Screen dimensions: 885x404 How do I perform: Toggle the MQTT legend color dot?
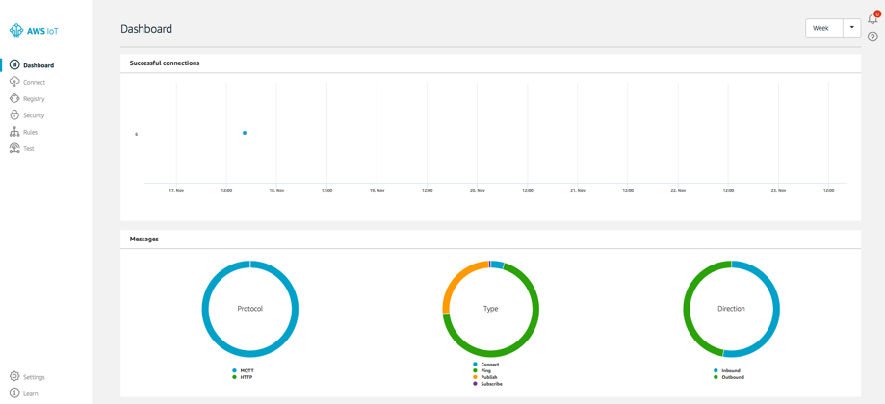pyautogui.click(x=234, y=370)
